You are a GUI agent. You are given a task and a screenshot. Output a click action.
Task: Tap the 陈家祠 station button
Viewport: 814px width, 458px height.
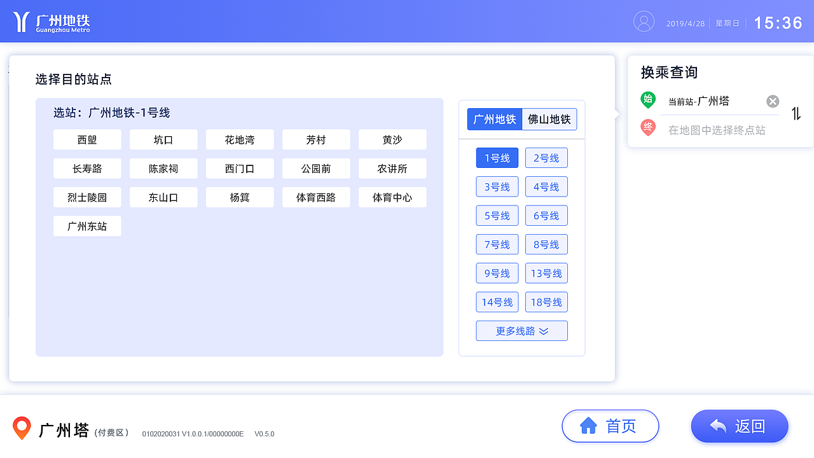(163, 169)
